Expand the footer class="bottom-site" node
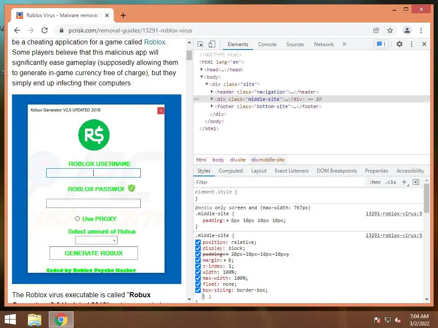The image size is (438, 328). tap(212, 106)
